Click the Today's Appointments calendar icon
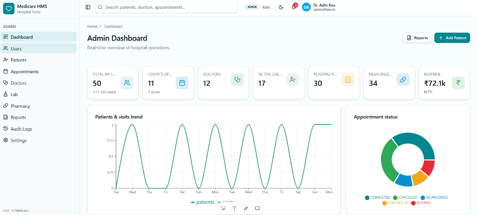 pyautogui.click(x=182, y=83)
